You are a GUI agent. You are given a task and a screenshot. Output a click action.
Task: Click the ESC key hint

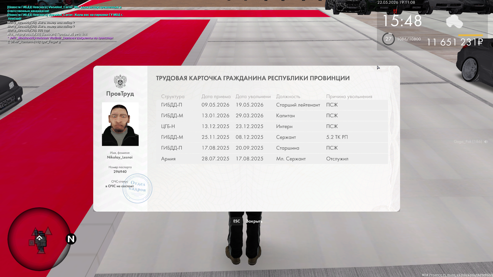pos(236,221)
